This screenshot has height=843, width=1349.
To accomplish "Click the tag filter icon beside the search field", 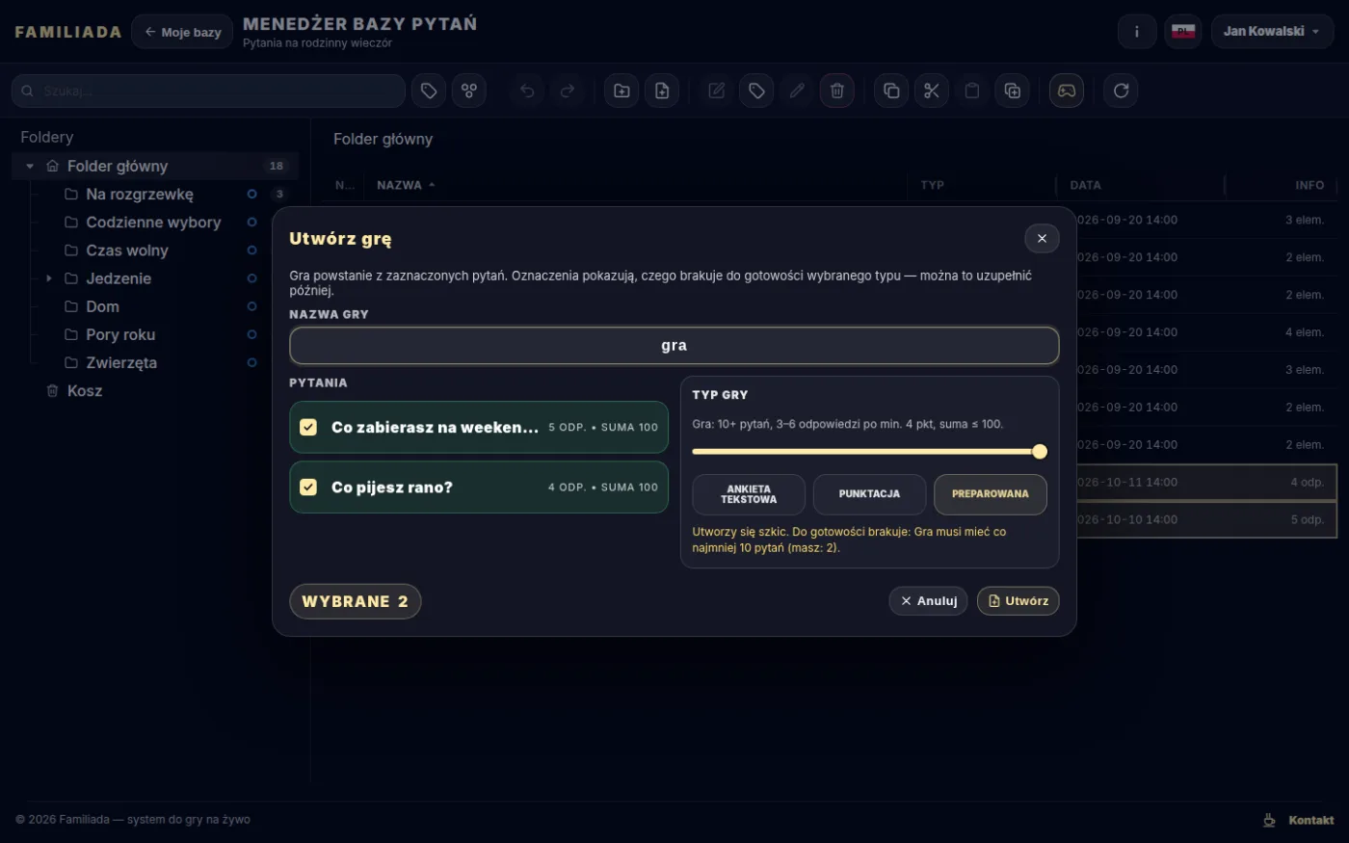I will 429,91.
